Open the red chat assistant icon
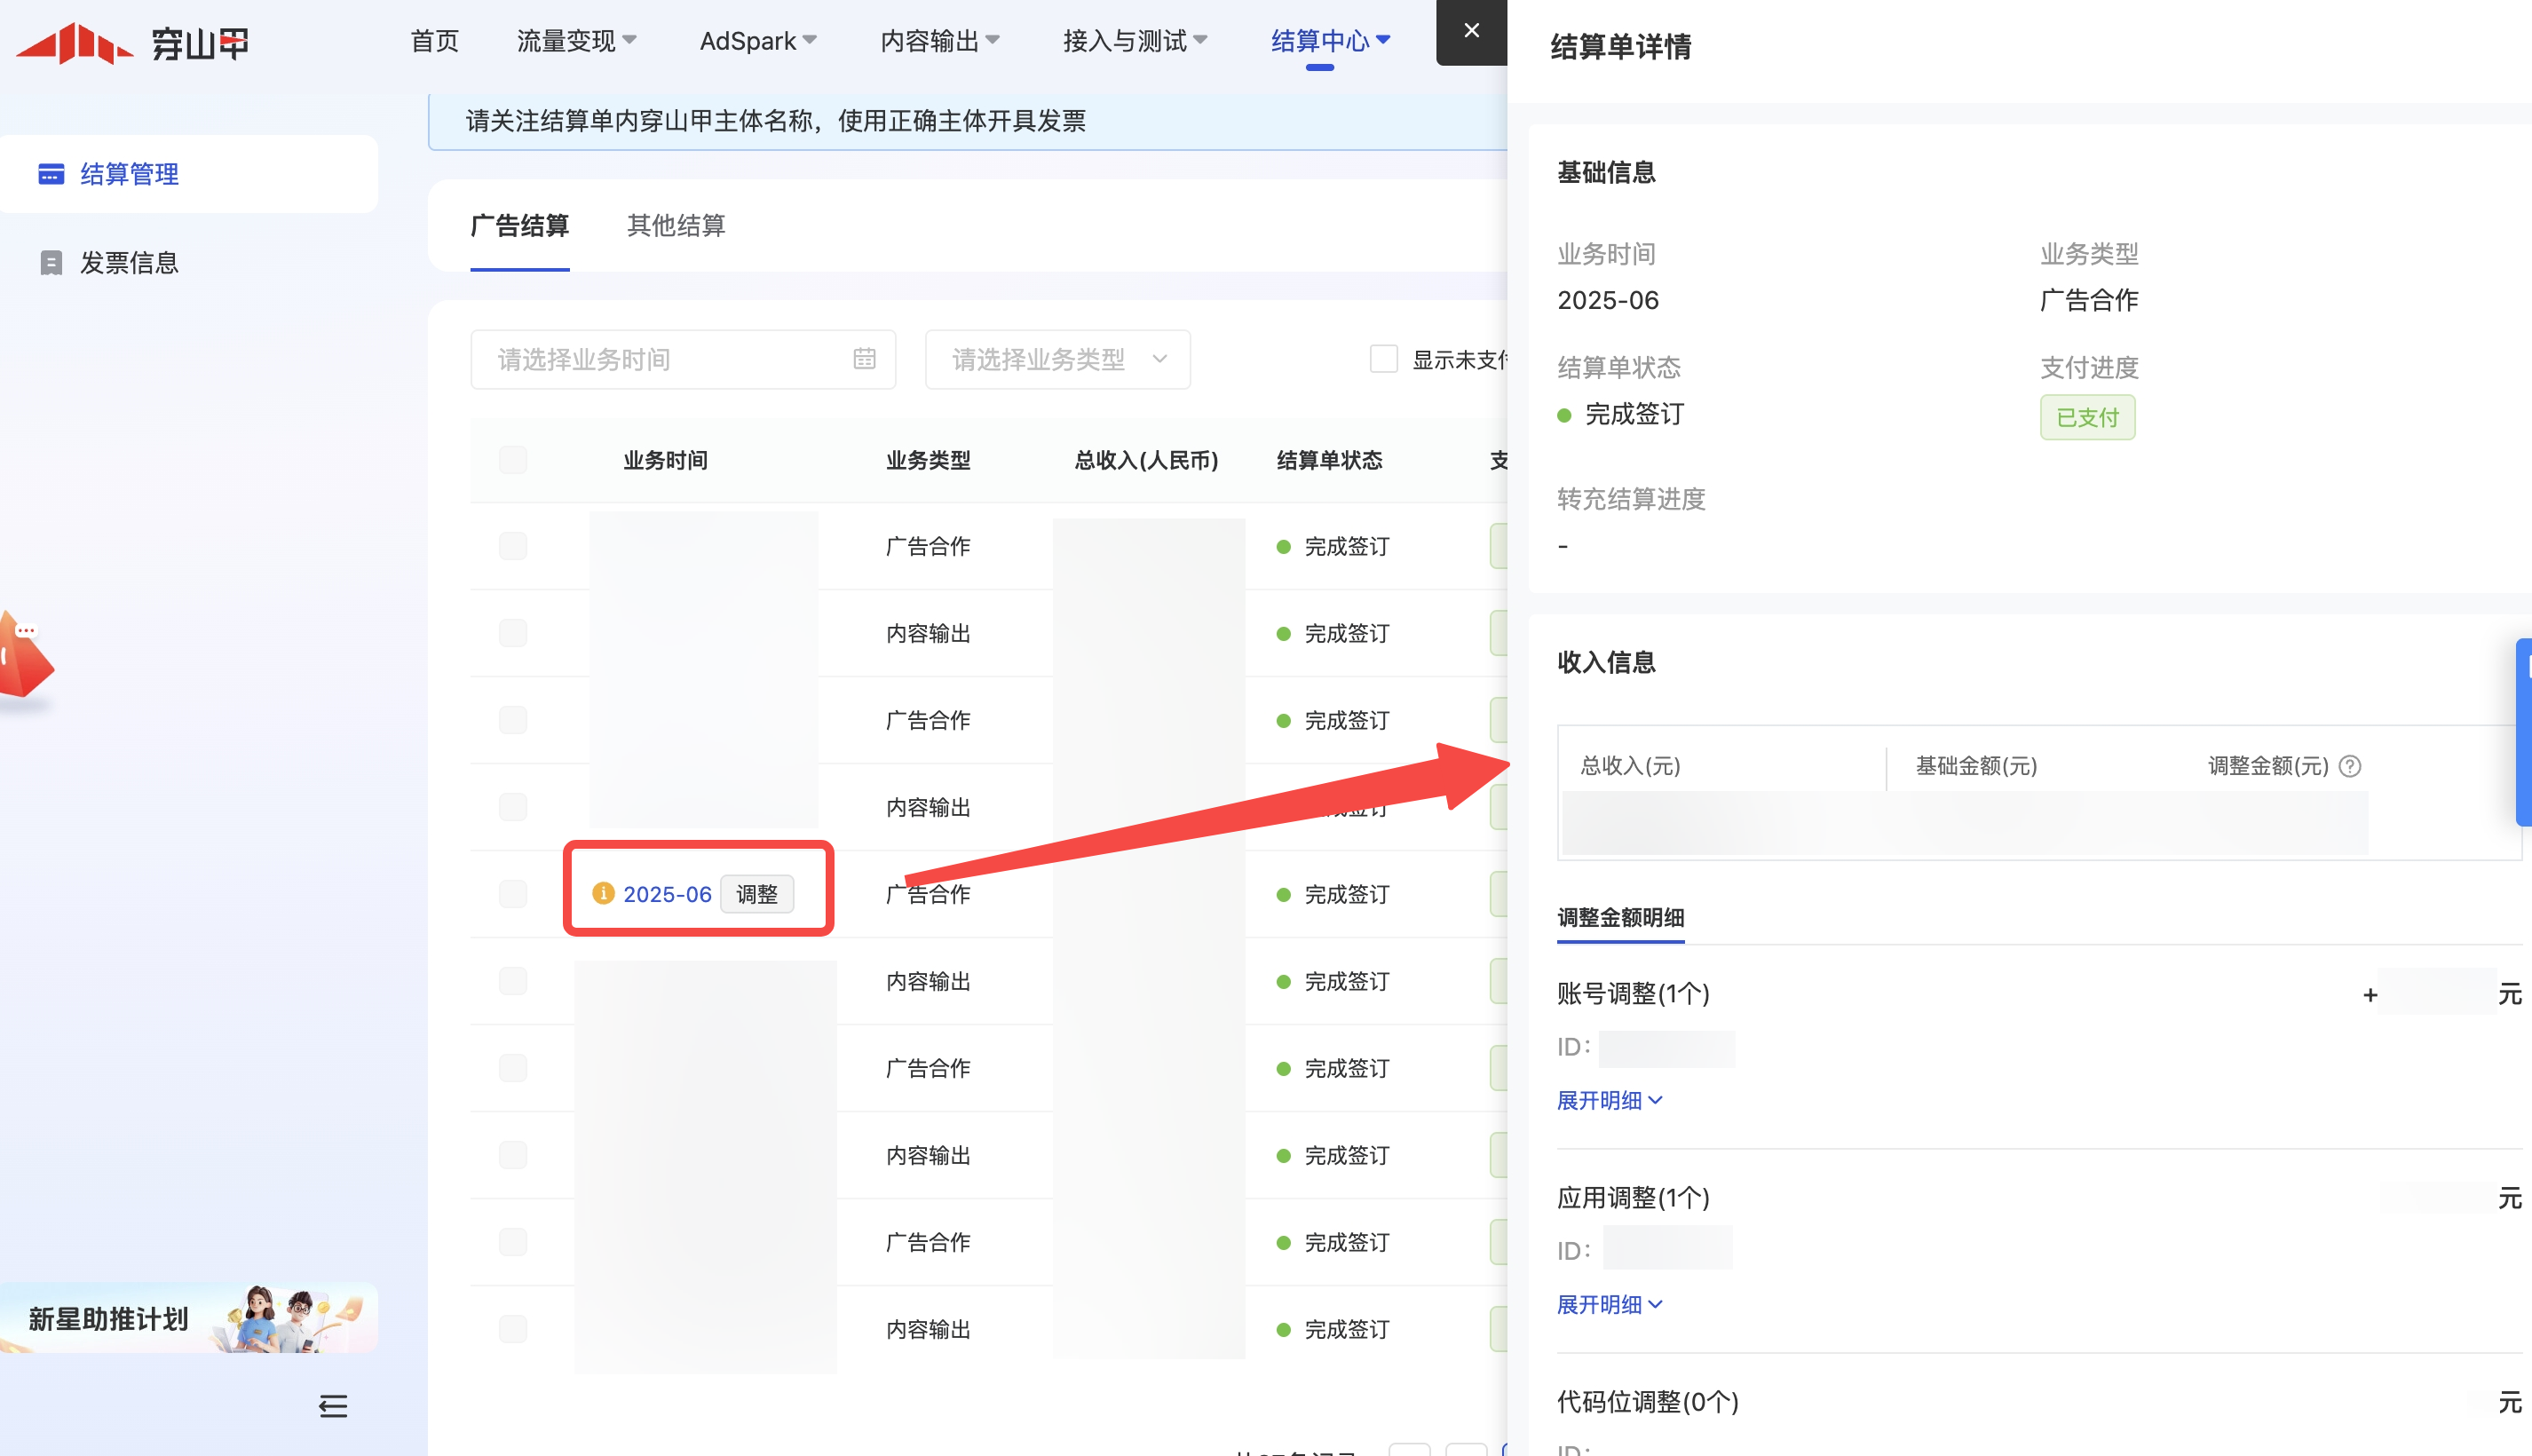This screenshot has height=1456, width=2532. tap(25, 657)
